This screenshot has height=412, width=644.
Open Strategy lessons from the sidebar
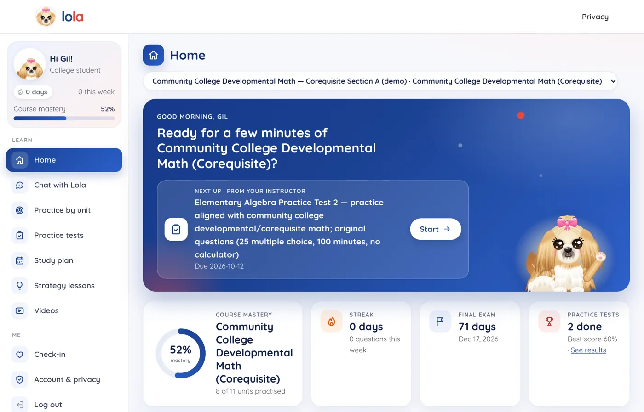click(x=64, y=286)
